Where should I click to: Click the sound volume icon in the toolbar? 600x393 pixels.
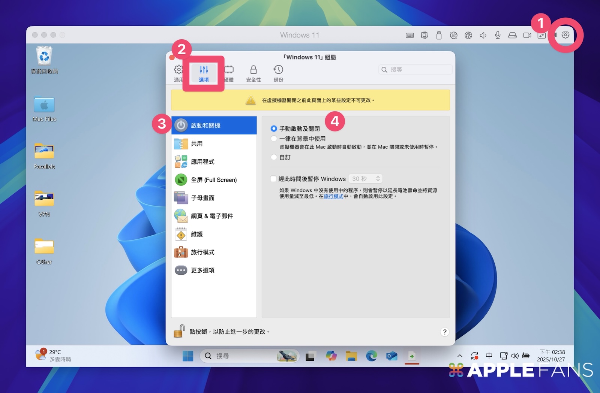point(483,35)
